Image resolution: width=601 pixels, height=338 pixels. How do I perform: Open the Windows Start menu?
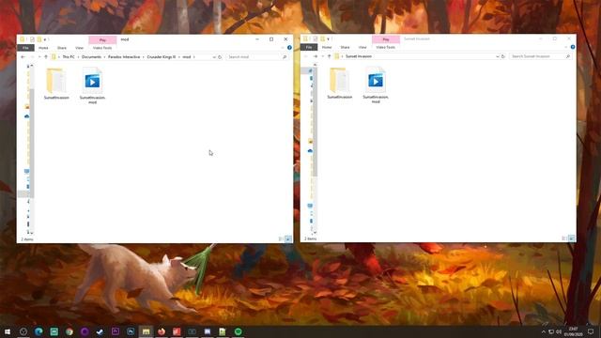(x=8, y=331)
